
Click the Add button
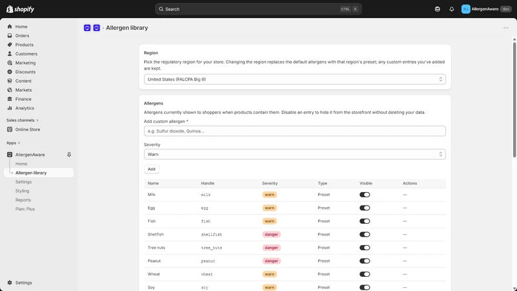[x=152, y=169]
